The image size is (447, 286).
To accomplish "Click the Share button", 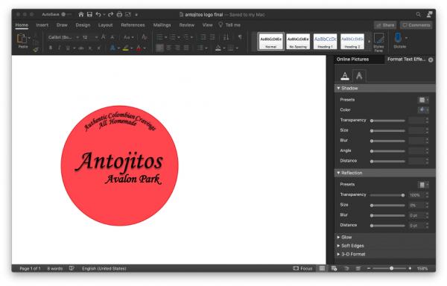I will [385, 25].
